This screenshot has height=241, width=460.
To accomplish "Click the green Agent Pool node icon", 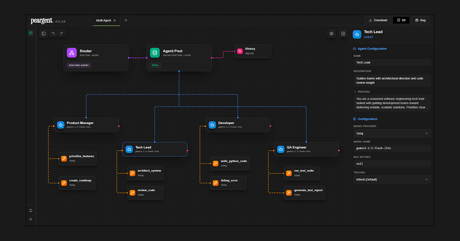I will pyautogui.click(x=155, y=53).
